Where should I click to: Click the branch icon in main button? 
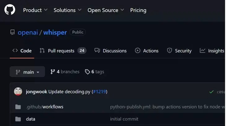pyautogui.click(x=18, y=72)
